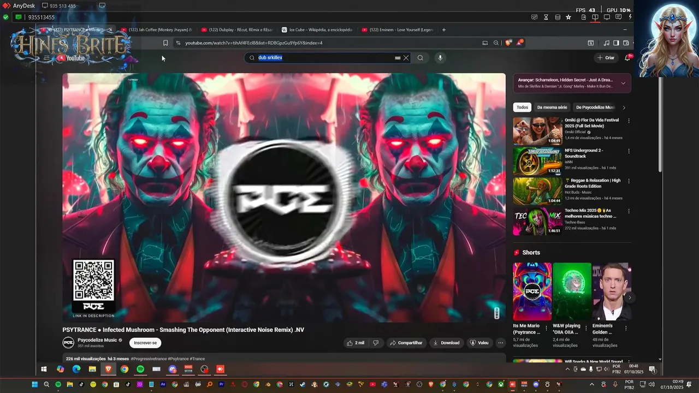Open options for Its Me Mario short
699x393 pixels.
pos(546,329)
